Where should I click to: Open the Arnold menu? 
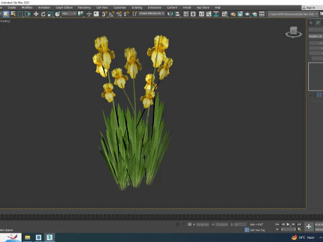[187, 7]
